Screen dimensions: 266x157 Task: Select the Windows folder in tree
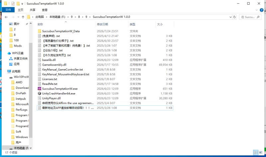22,137
